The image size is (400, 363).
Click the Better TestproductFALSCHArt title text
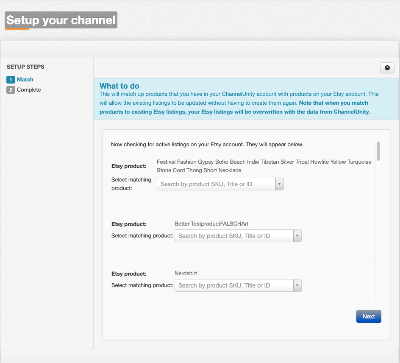click(211, 224)
